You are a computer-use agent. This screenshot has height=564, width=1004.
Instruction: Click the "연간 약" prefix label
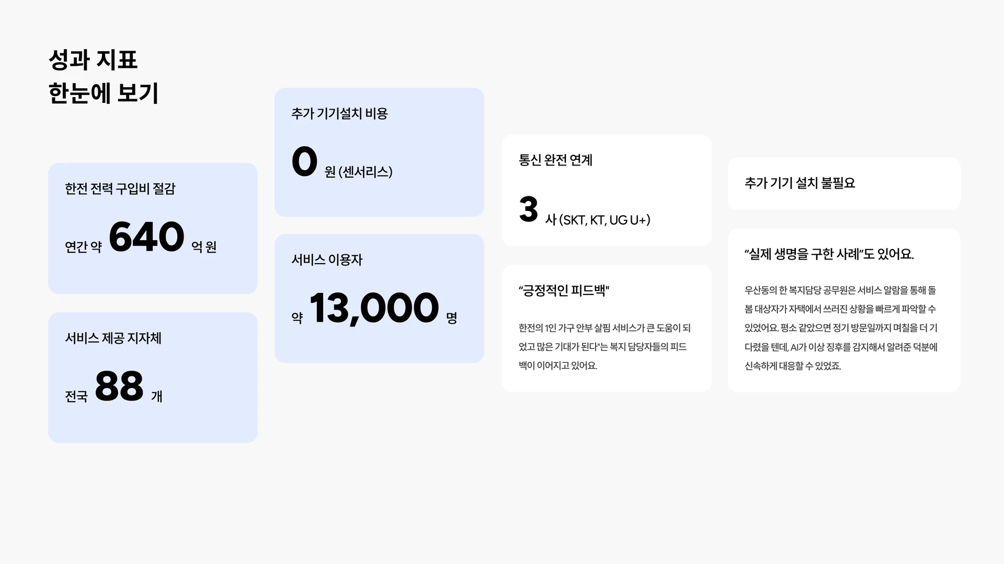(x=83, y=246)
